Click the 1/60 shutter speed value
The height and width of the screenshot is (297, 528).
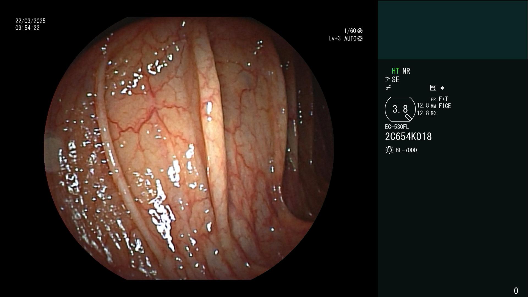click(350, 31)
